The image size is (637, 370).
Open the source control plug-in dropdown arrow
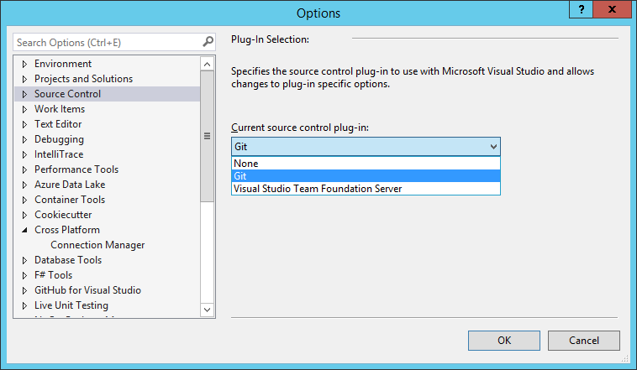coord(492,147)
